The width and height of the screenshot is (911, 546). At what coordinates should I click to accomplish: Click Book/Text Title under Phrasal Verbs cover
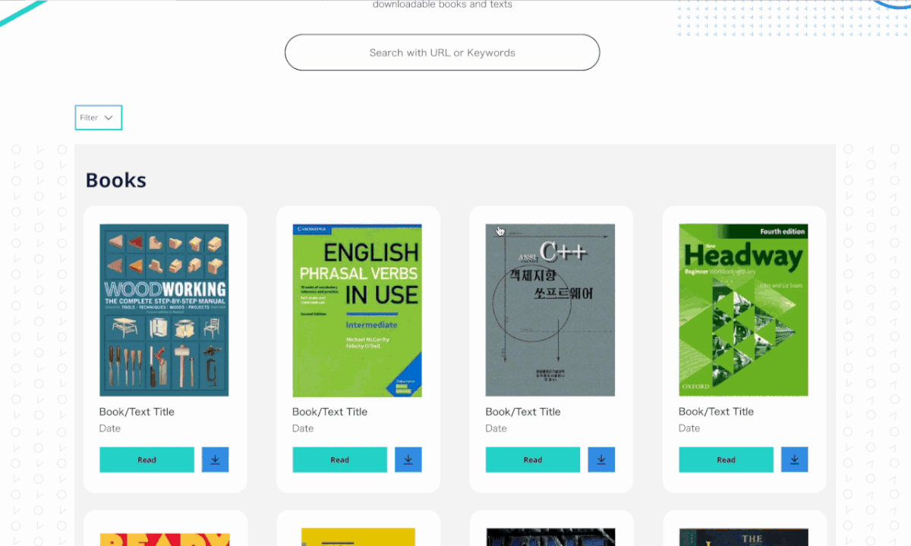[329, 412]
